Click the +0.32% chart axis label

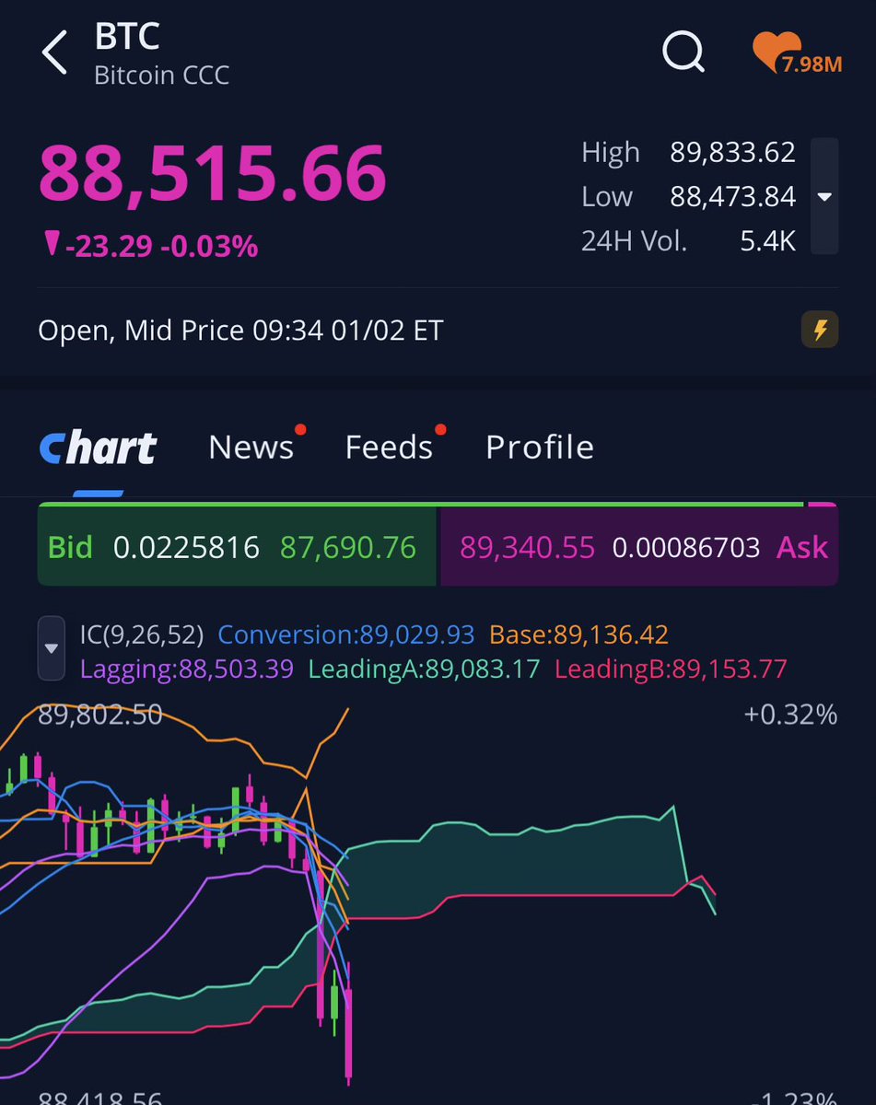coord(791,715)
